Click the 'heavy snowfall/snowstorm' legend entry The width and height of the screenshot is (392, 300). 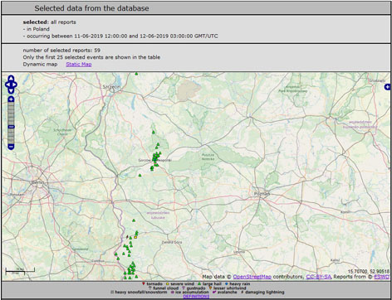139,292
